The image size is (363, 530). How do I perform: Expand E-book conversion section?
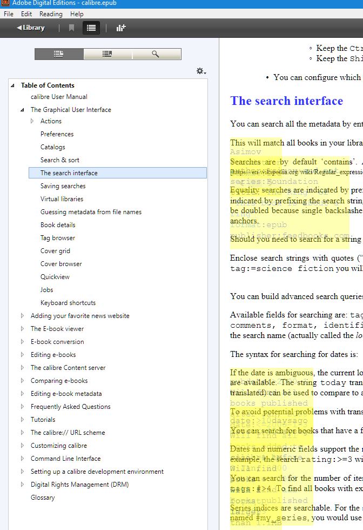pos(22,342)
